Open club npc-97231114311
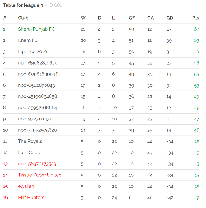Image resolution: width=206 pixels, height=208 pixels. coord(36,119)
